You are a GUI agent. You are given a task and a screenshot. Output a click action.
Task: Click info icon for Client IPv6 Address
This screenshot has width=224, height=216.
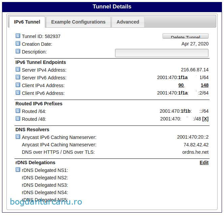coord(18,93)
